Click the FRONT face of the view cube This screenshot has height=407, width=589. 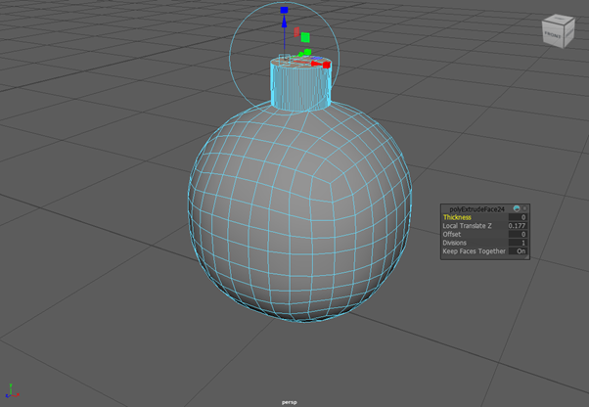point(555,35)
